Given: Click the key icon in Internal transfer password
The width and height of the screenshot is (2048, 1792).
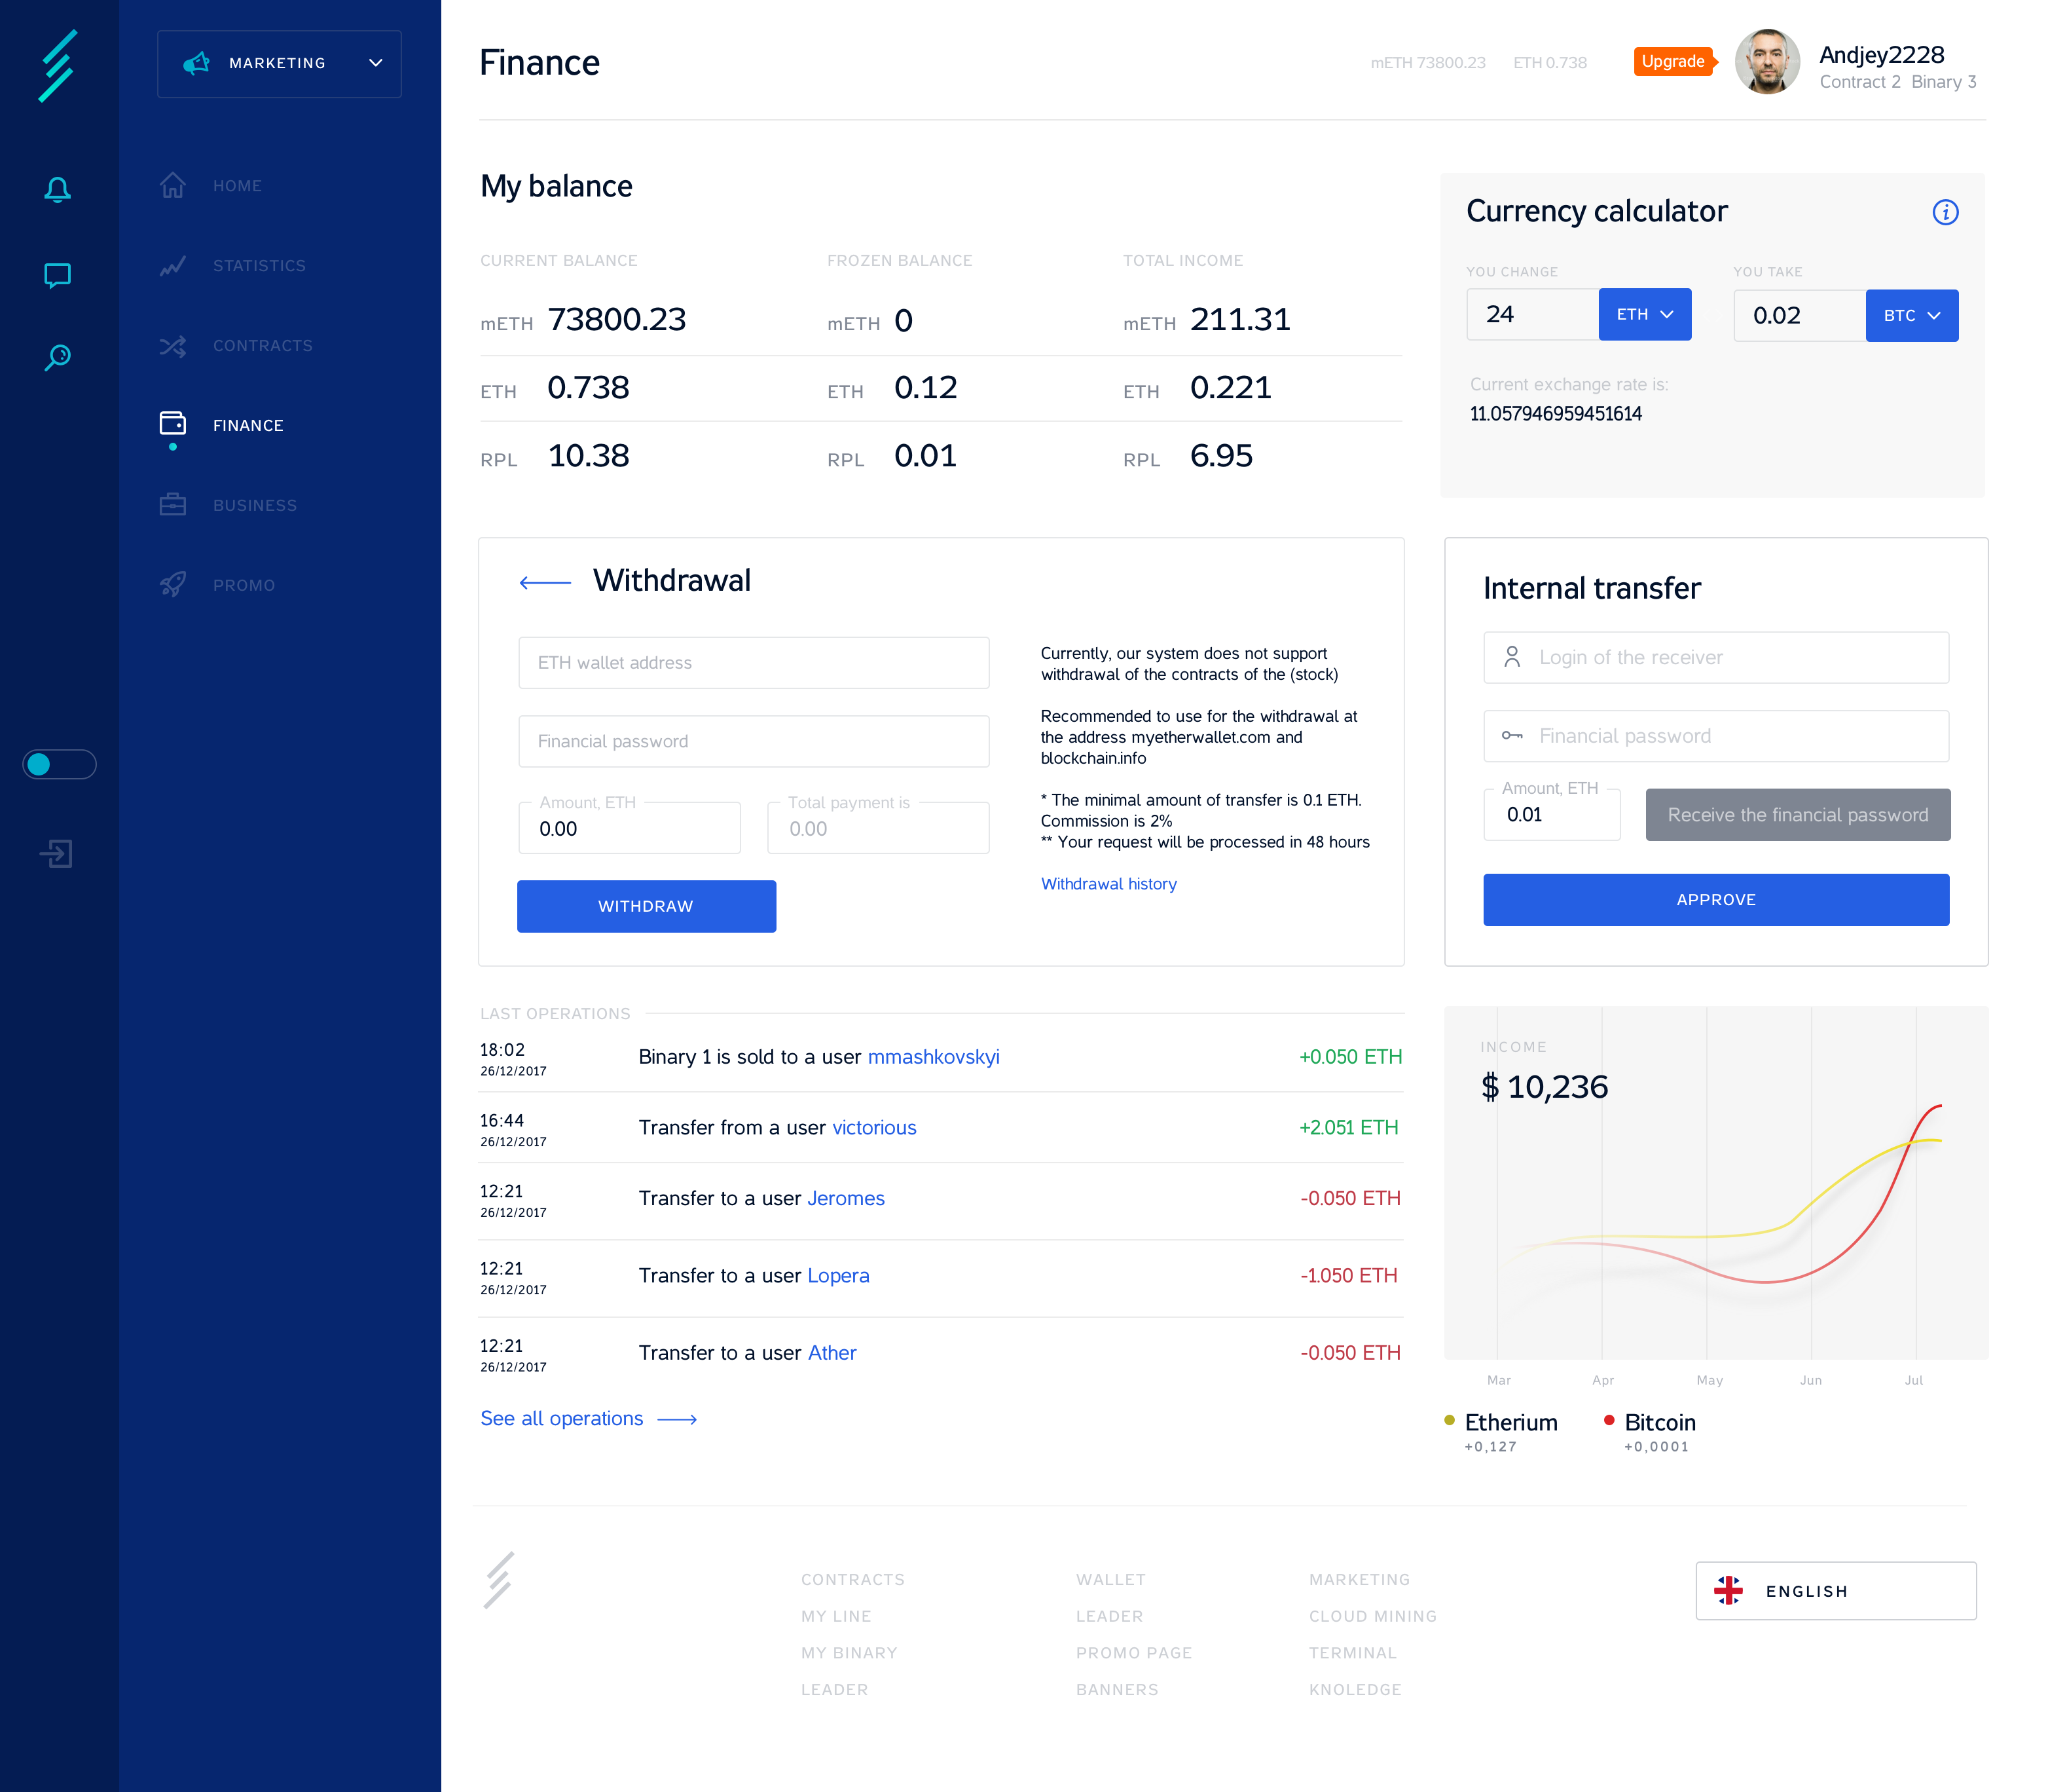Looking at the screenshot, I should pyautogui.click(x=1511, y=736).
